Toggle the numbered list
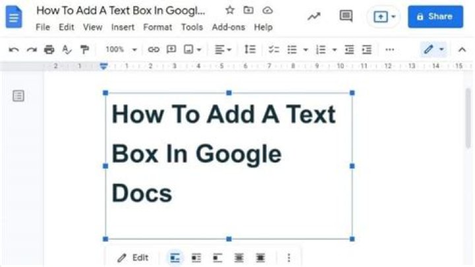The width and height of the screenshot is (475, 267). point(321,50)
